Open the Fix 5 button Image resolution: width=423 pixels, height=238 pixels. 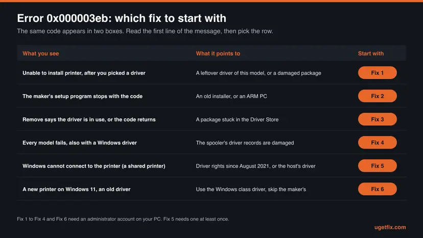[x=377, y=165]
